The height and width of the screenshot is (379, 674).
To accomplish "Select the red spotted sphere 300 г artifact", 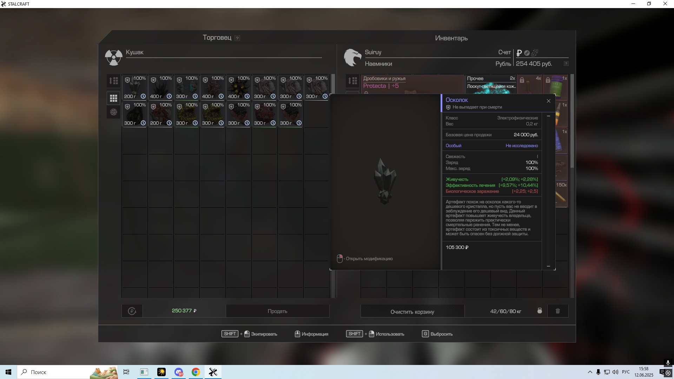I will coord(264,114).
